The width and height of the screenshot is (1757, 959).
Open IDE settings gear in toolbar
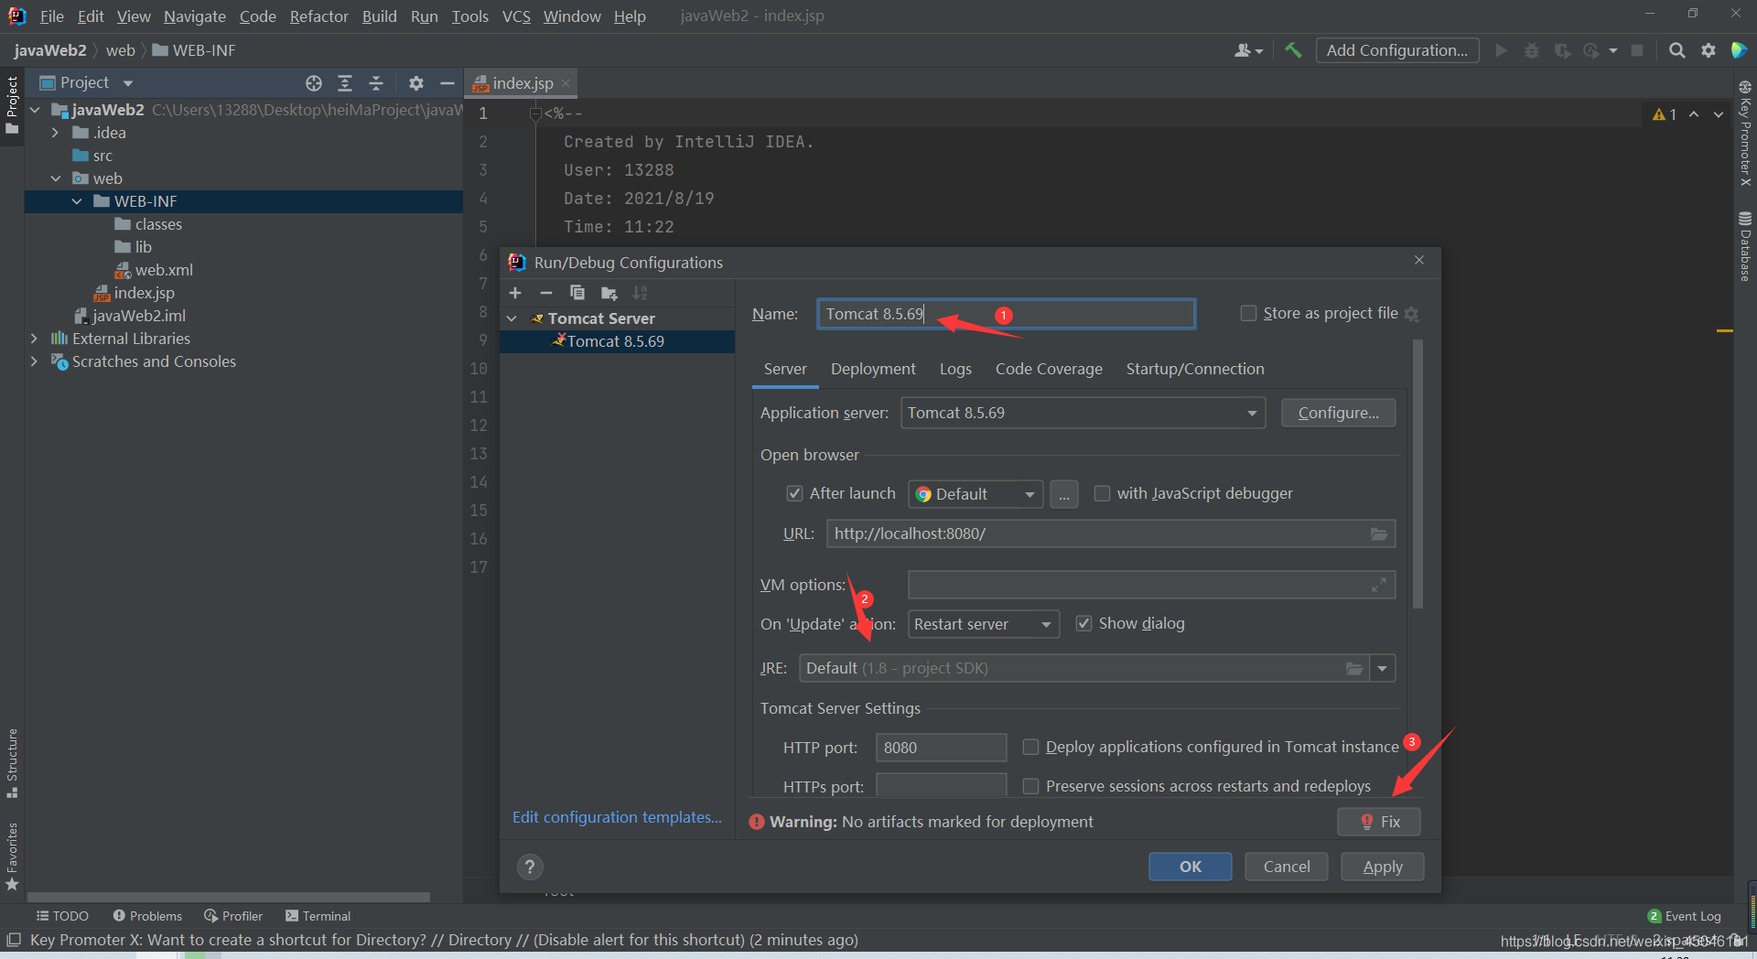pos(1708,50)
